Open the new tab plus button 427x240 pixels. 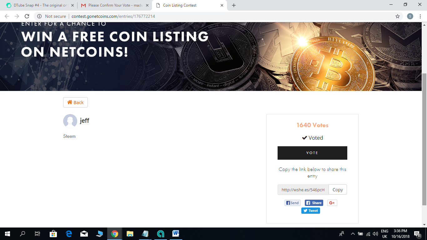point(234,5)
